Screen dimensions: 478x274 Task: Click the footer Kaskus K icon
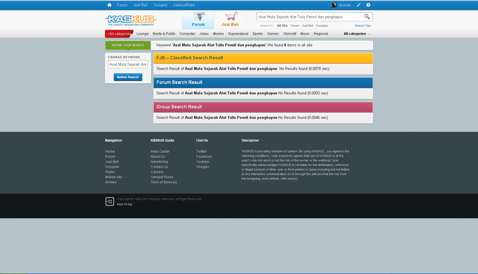click(110, 202)
